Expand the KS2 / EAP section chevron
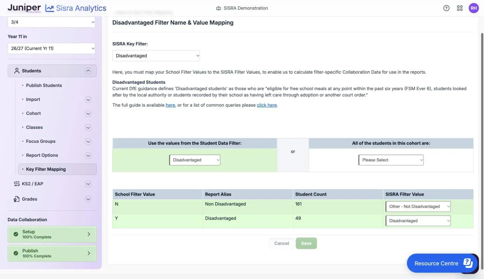This screenshot has width=484, height=279. click(x=88, y=184)
